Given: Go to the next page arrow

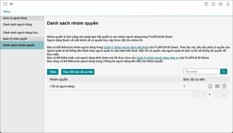Looking at the screenshot, I should coord(216,95).
